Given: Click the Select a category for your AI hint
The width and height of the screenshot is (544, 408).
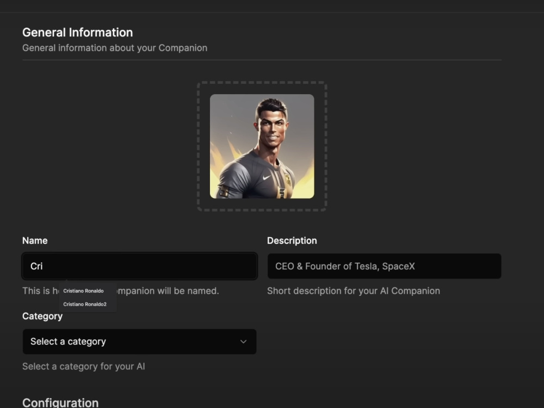Looking at the screenshot, I should [84, 366].
